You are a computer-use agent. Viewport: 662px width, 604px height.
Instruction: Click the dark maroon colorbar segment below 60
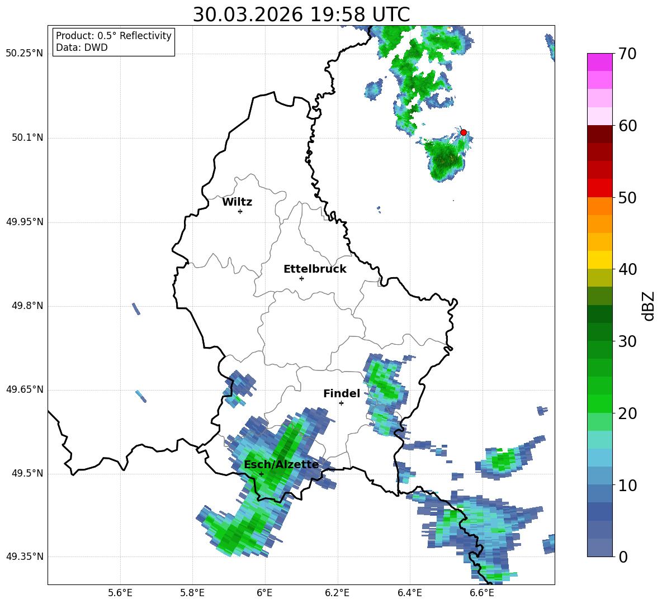pos(599,134)
